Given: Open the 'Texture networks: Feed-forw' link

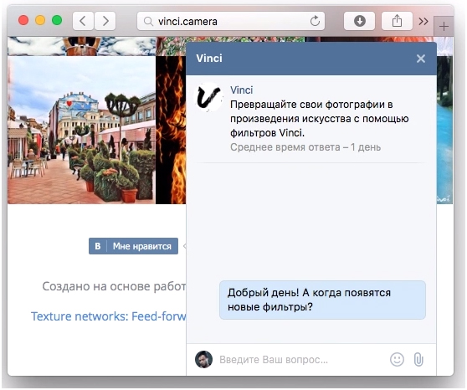Looking at the screenshot, I should pyautogui.click(x=109, y=316).
